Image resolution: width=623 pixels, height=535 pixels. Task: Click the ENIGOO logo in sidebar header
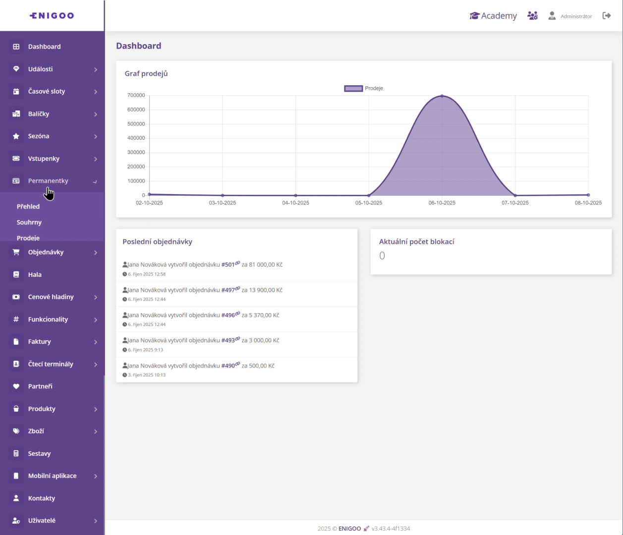(x=52, y=15)
